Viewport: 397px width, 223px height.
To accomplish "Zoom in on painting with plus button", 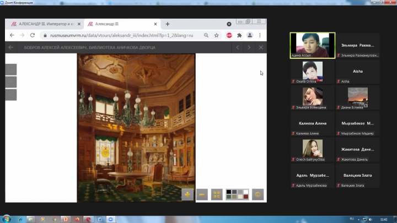I will [x=187, y=194].
